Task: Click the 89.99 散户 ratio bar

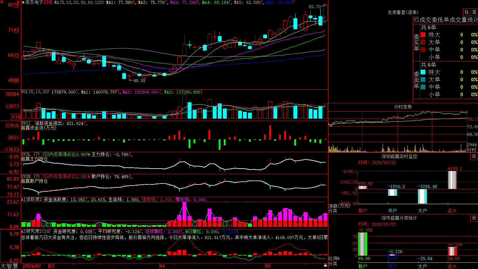Action: (363, 244)
